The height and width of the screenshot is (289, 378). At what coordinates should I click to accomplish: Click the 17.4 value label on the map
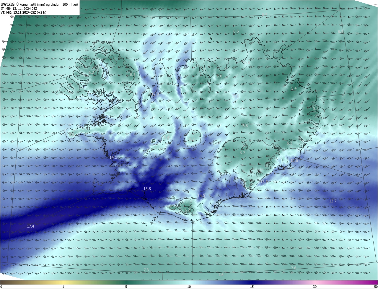tap(30, 226)
